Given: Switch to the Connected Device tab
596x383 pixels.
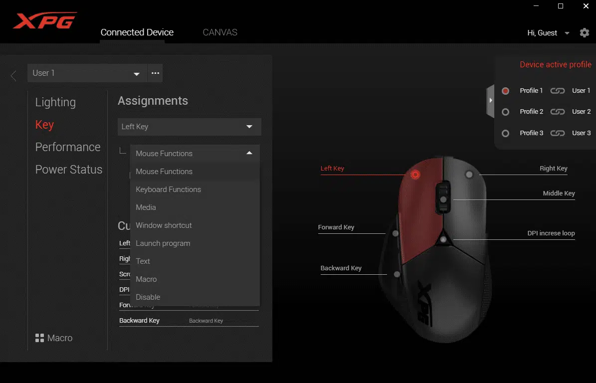Looking at the screenshot, I should pos(137,32).
